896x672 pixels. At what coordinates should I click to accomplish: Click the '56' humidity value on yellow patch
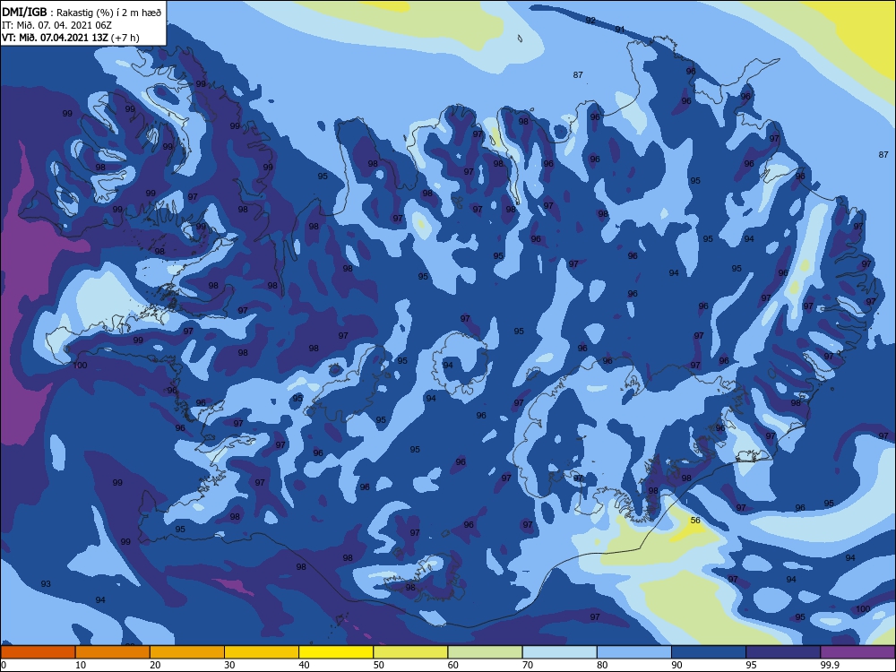(695, 520)
